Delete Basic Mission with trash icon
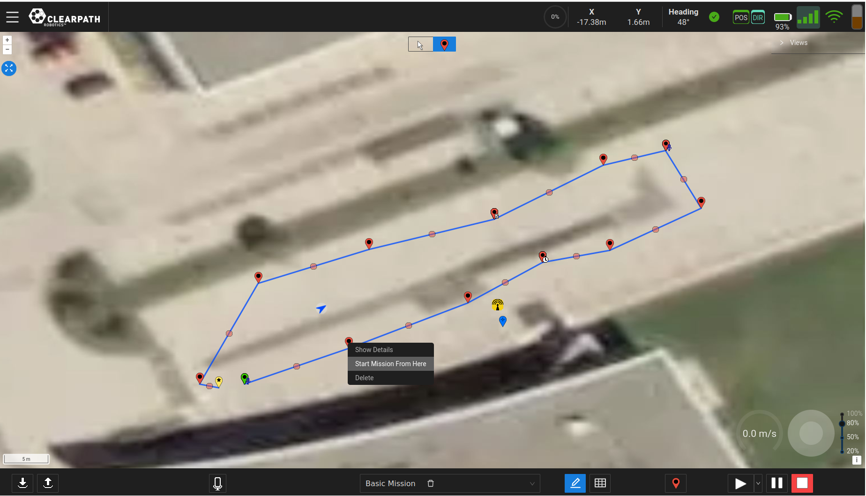 pos(431,483)
